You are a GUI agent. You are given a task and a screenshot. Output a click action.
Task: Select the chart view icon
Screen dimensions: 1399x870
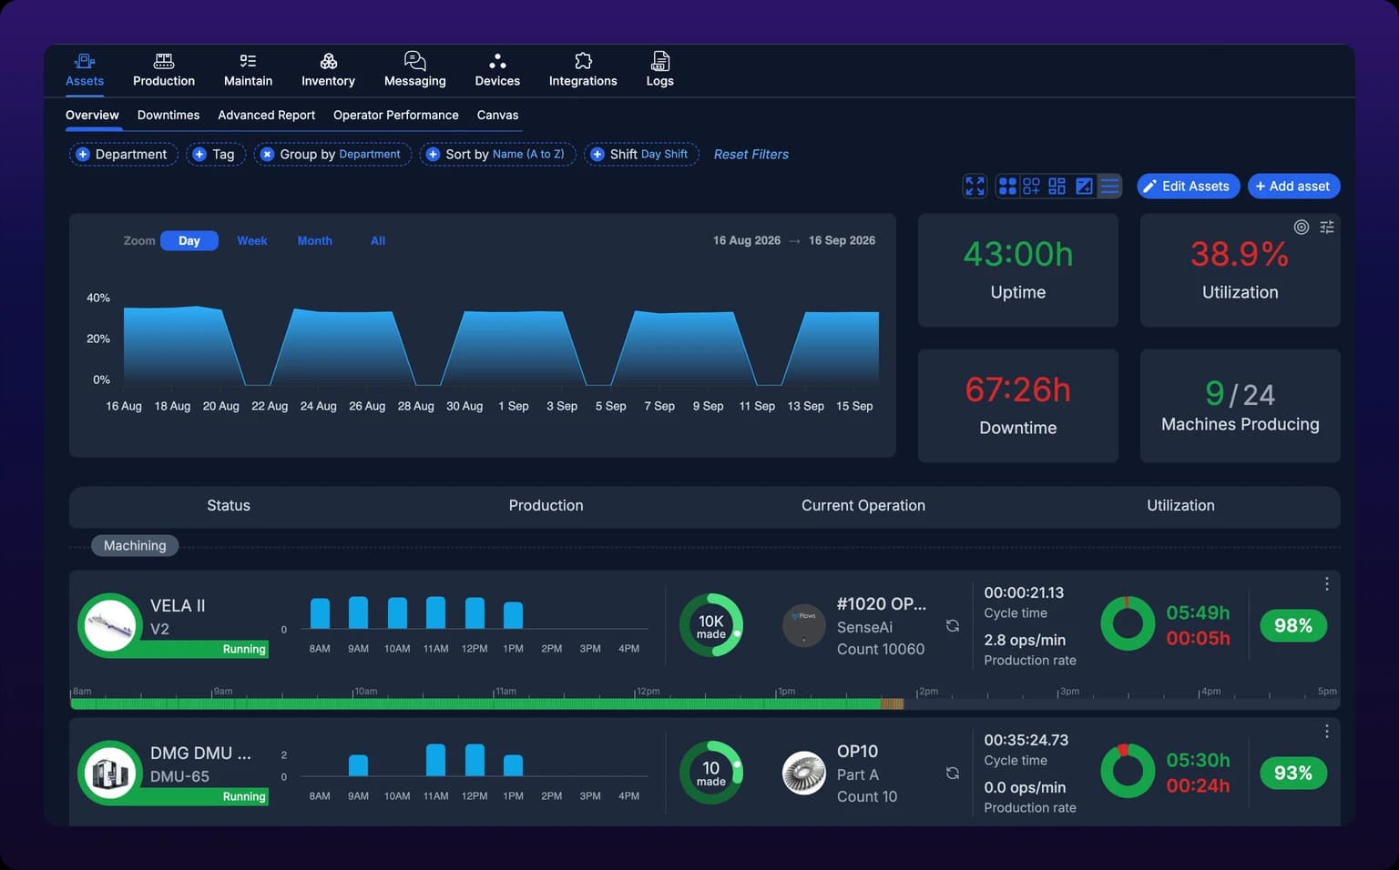click(1084, 186)
